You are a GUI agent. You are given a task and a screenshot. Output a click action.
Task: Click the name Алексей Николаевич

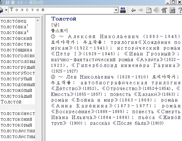[x=103, y=37]
